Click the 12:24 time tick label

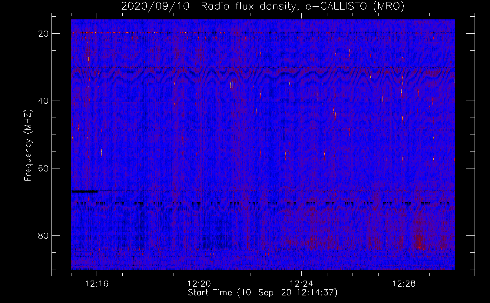(x=301, y=284)
